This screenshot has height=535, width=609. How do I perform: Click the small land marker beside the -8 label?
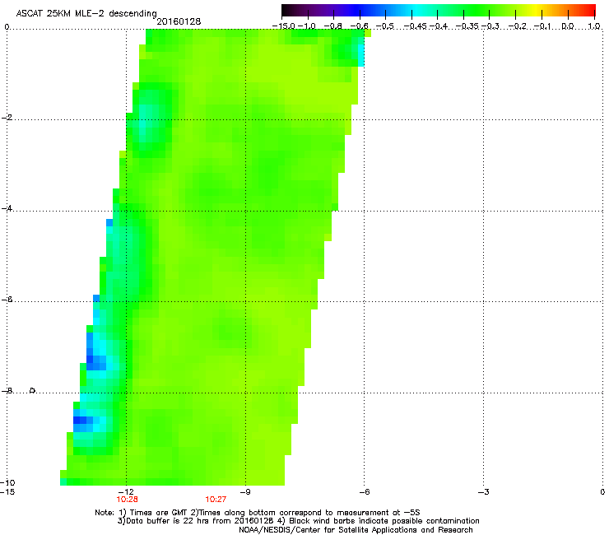(33, 390)
